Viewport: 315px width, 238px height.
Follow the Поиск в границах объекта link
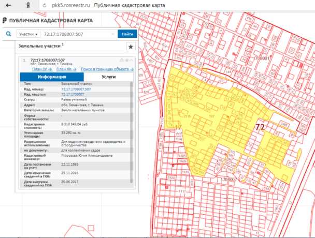(x=107, y=68)
